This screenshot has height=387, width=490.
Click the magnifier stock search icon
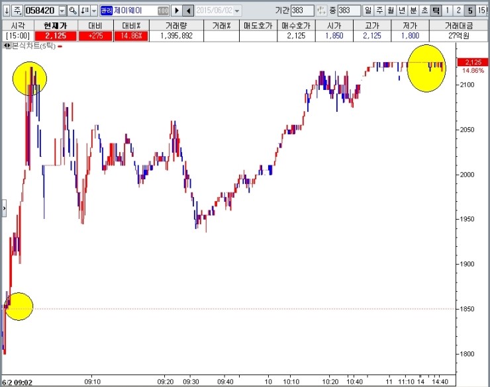[73, 11]
